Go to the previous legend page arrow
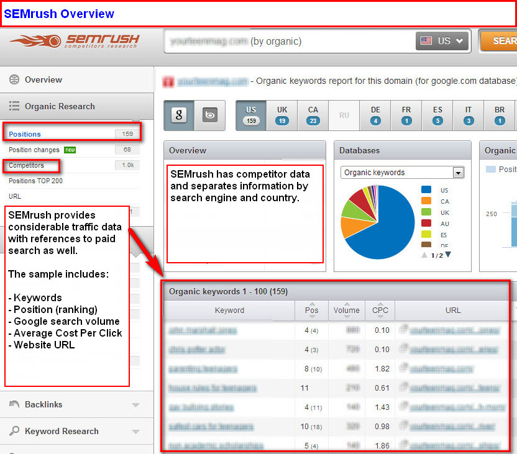Screen dimensions: 517x454 coord(424,255)
